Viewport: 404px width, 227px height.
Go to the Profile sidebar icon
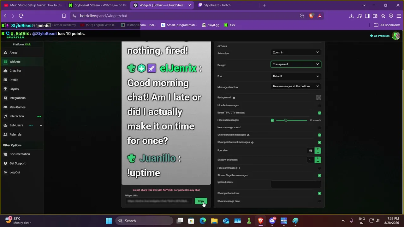click(x=5, y=80)
